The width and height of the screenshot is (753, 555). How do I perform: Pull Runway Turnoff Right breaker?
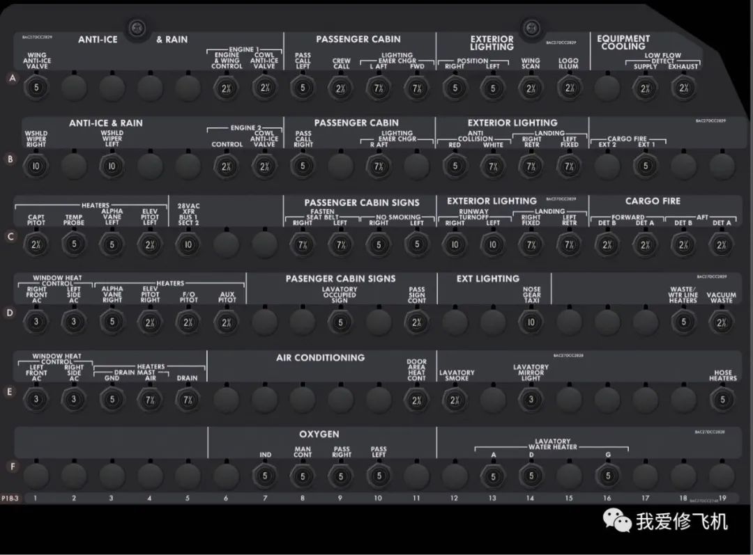(455, 244)
